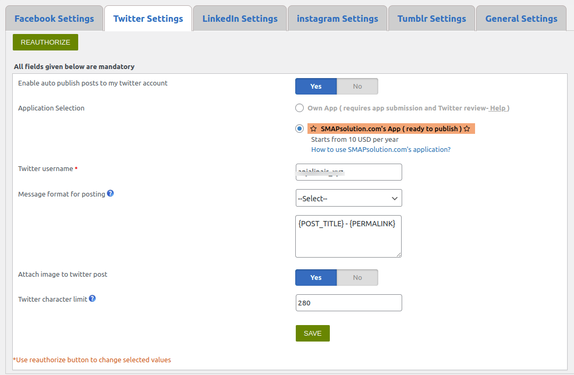Set attach image to twitter post No

pos(357,277)
